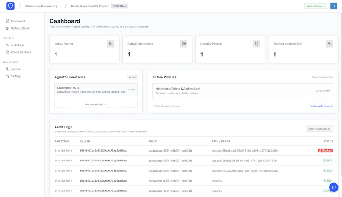Click the people icon beside Agents
This screenshot has width=342, height=197.
(x=7, y=69)
